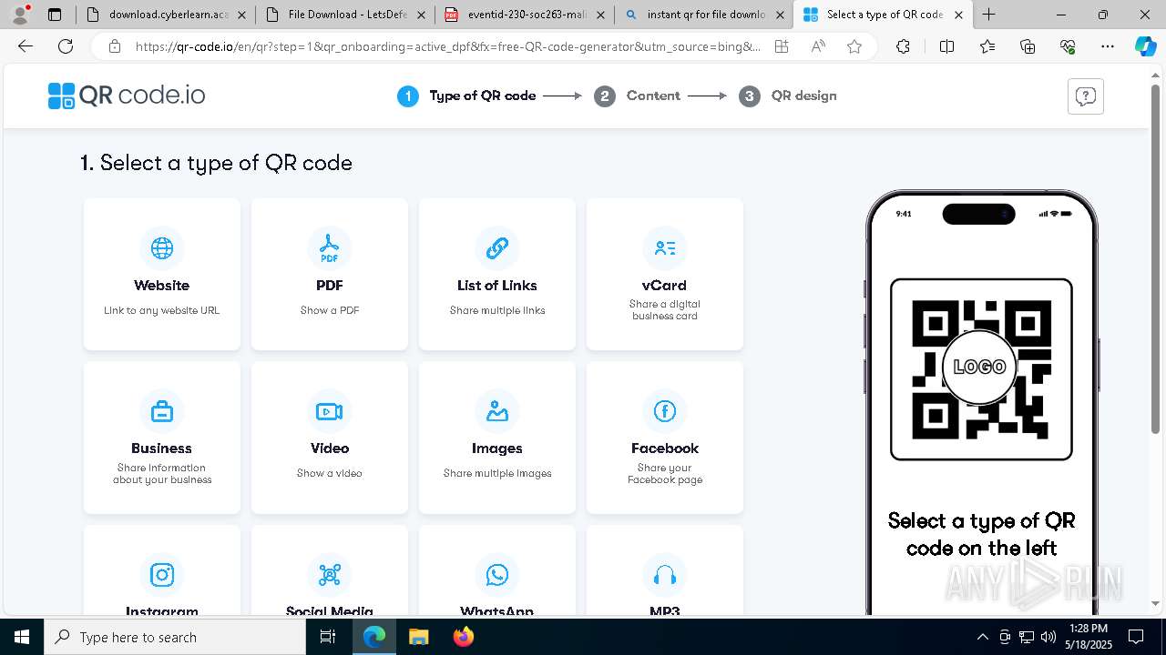Viewport: 1166px width, 655px height.
Task: Click the page scrollbar down arrow
Action: [x=1156, y=603]
